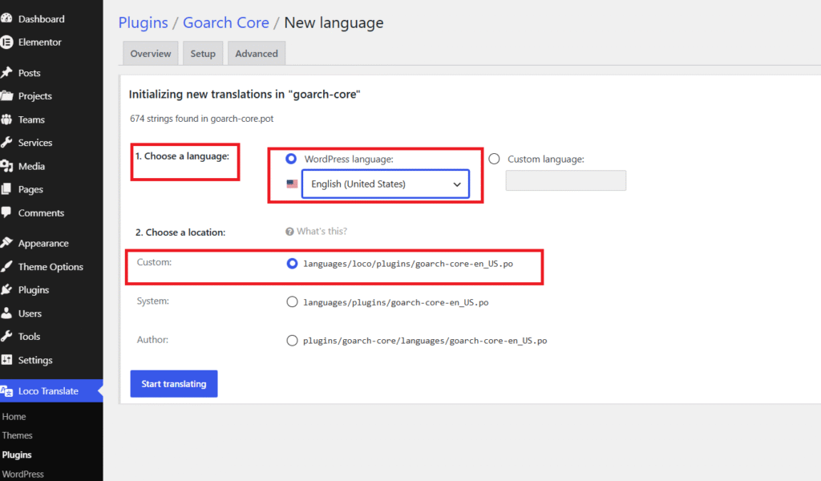Viewport: 821px width, 481px height.
Task: Go to Services menu item
Action: tap(35, 143)
